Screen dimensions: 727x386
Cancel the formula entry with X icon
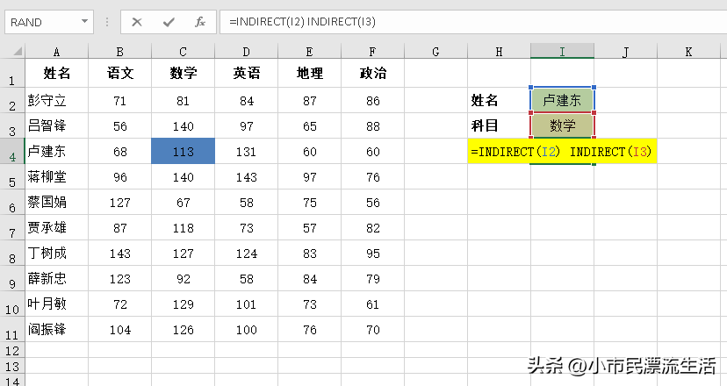[137, 22]
